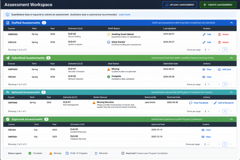Click the Drafted Assessments count badge
The image size is (240, 160).
point(44,23)
